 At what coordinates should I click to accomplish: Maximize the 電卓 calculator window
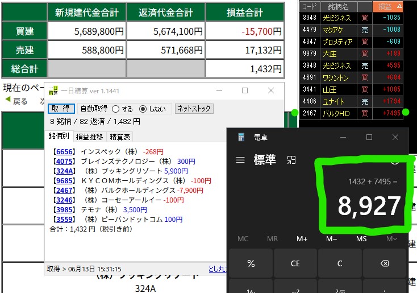click(x=369, y=137)
